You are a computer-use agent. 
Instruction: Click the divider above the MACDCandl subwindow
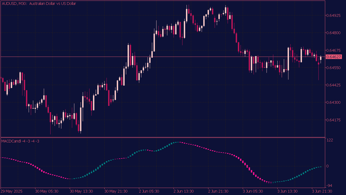[162, 137]
